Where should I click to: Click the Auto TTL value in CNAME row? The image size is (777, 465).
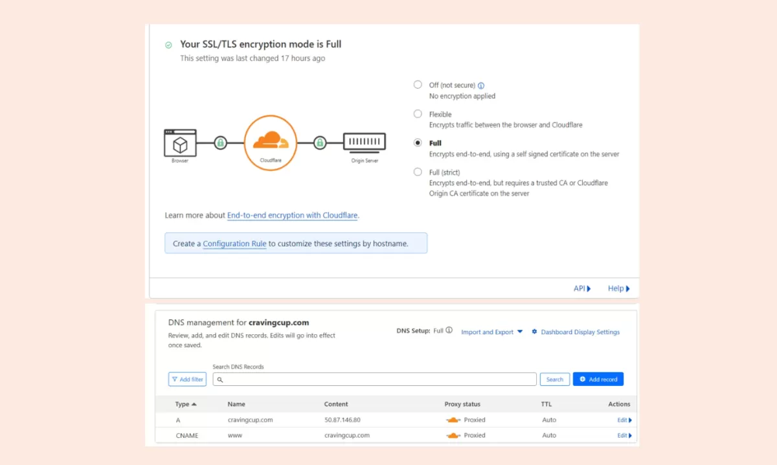549,435
